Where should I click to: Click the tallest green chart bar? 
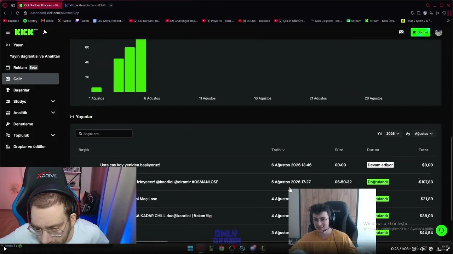[x=141, y=66]
